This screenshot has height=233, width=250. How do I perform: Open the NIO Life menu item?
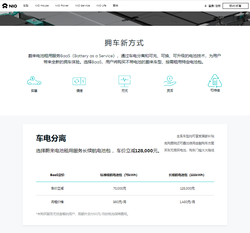[101, 6]
